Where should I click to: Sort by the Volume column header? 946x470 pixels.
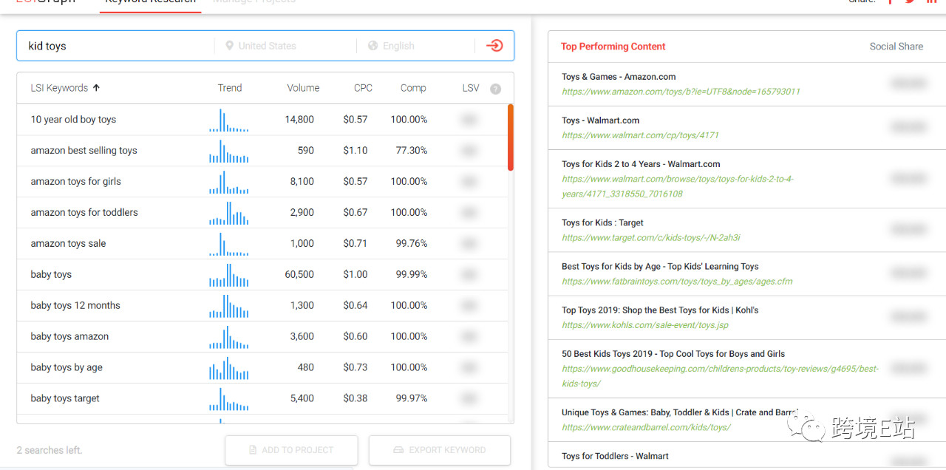pos(303,88)
